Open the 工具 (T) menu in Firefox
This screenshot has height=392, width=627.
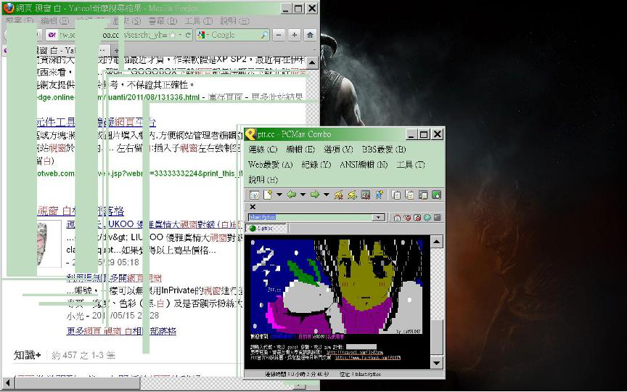click(x=198, y=21)
